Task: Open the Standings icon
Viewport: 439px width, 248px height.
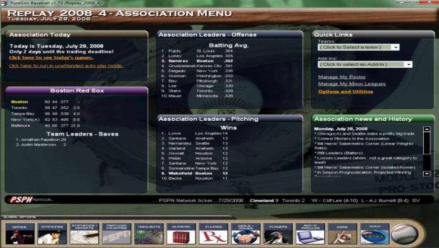Action: click(x=52, y=233)
